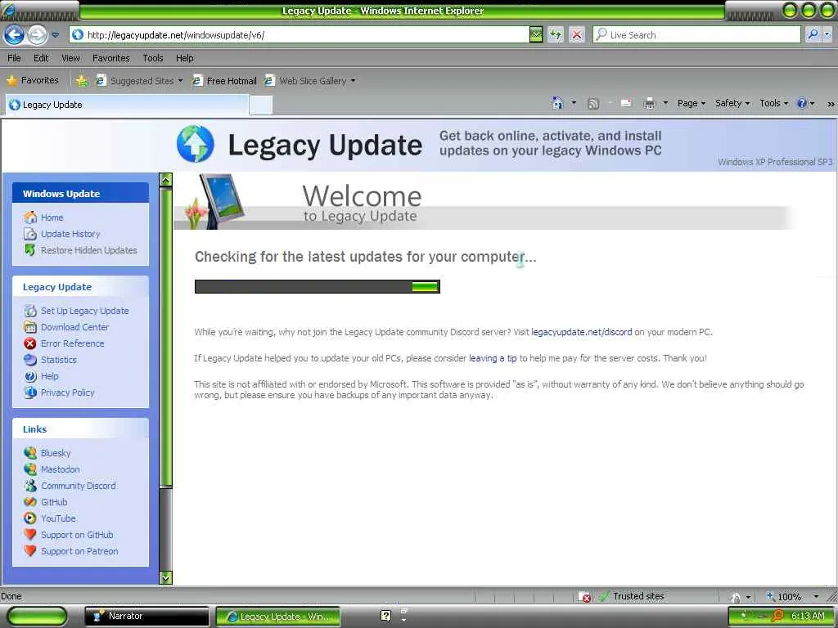Click the Free Hotmail favorite link
Image resolution: width=838 pixels, height=628 pixels.
[224, 81]
